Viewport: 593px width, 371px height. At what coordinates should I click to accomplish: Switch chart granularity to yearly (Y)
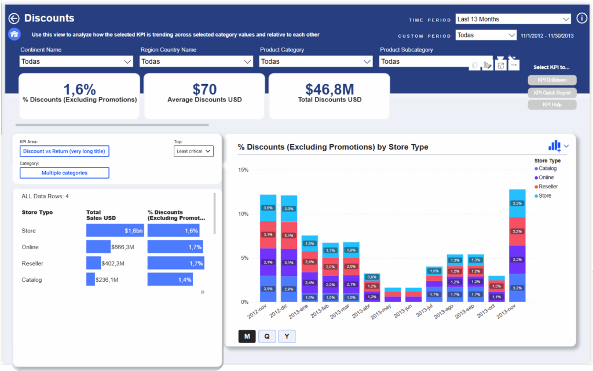(x=287, y=336)
